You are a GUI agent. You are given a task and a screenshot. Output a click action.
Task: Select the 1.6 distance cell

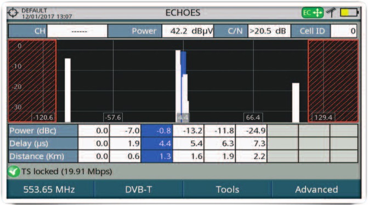(189, 156)
